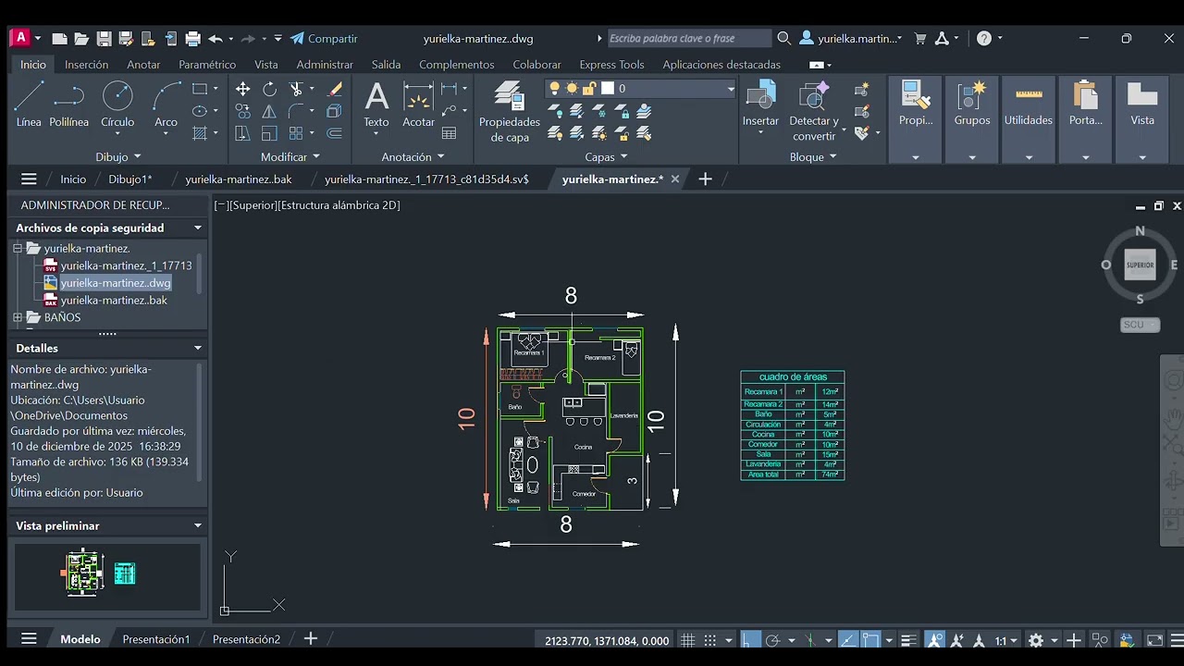Toggle polar tracking in status bar
Image resolution: width=1184 pixels, height=666 pixels.
coord(773,640)
